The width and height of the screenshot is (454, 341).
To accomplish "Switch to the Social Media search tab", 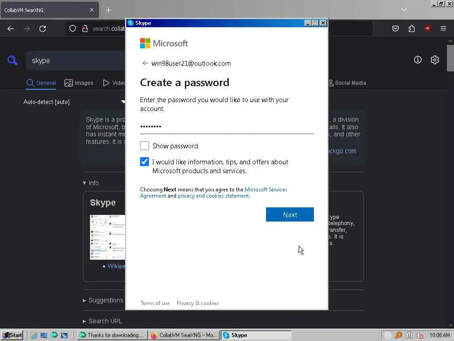I will [x=347, y=83].
